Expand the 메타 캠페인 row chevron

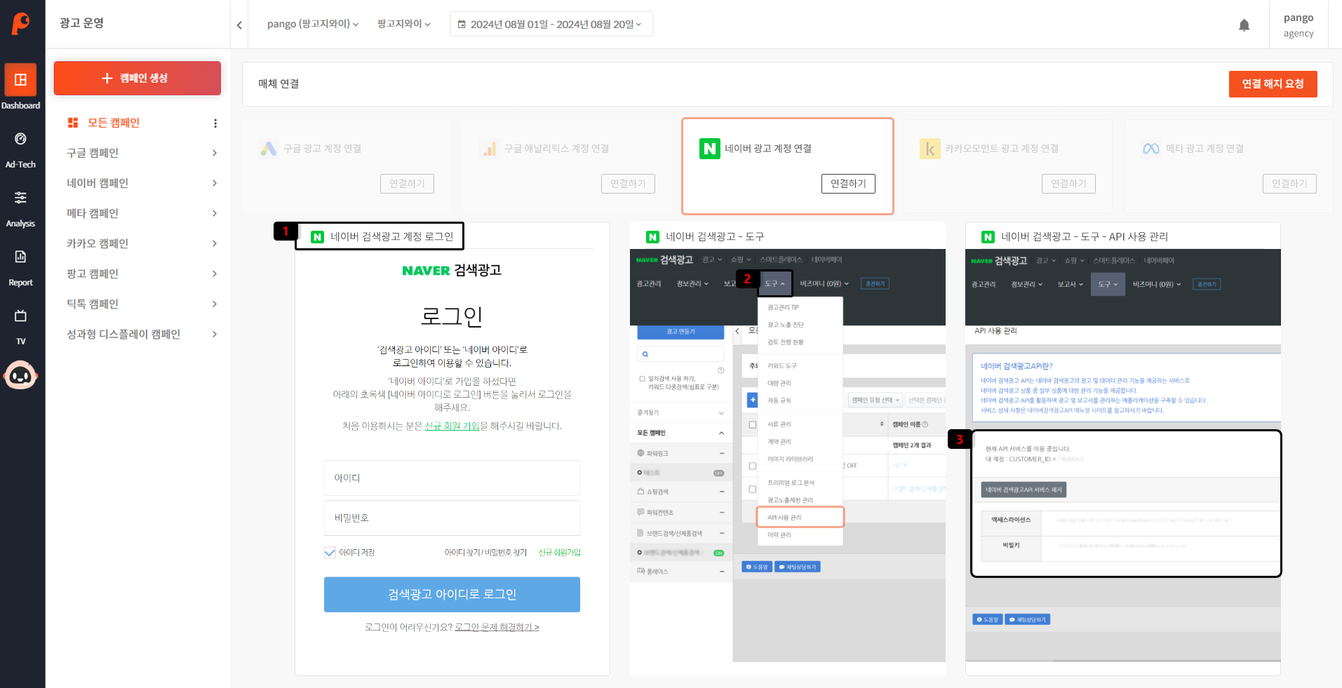pos(215,213)
